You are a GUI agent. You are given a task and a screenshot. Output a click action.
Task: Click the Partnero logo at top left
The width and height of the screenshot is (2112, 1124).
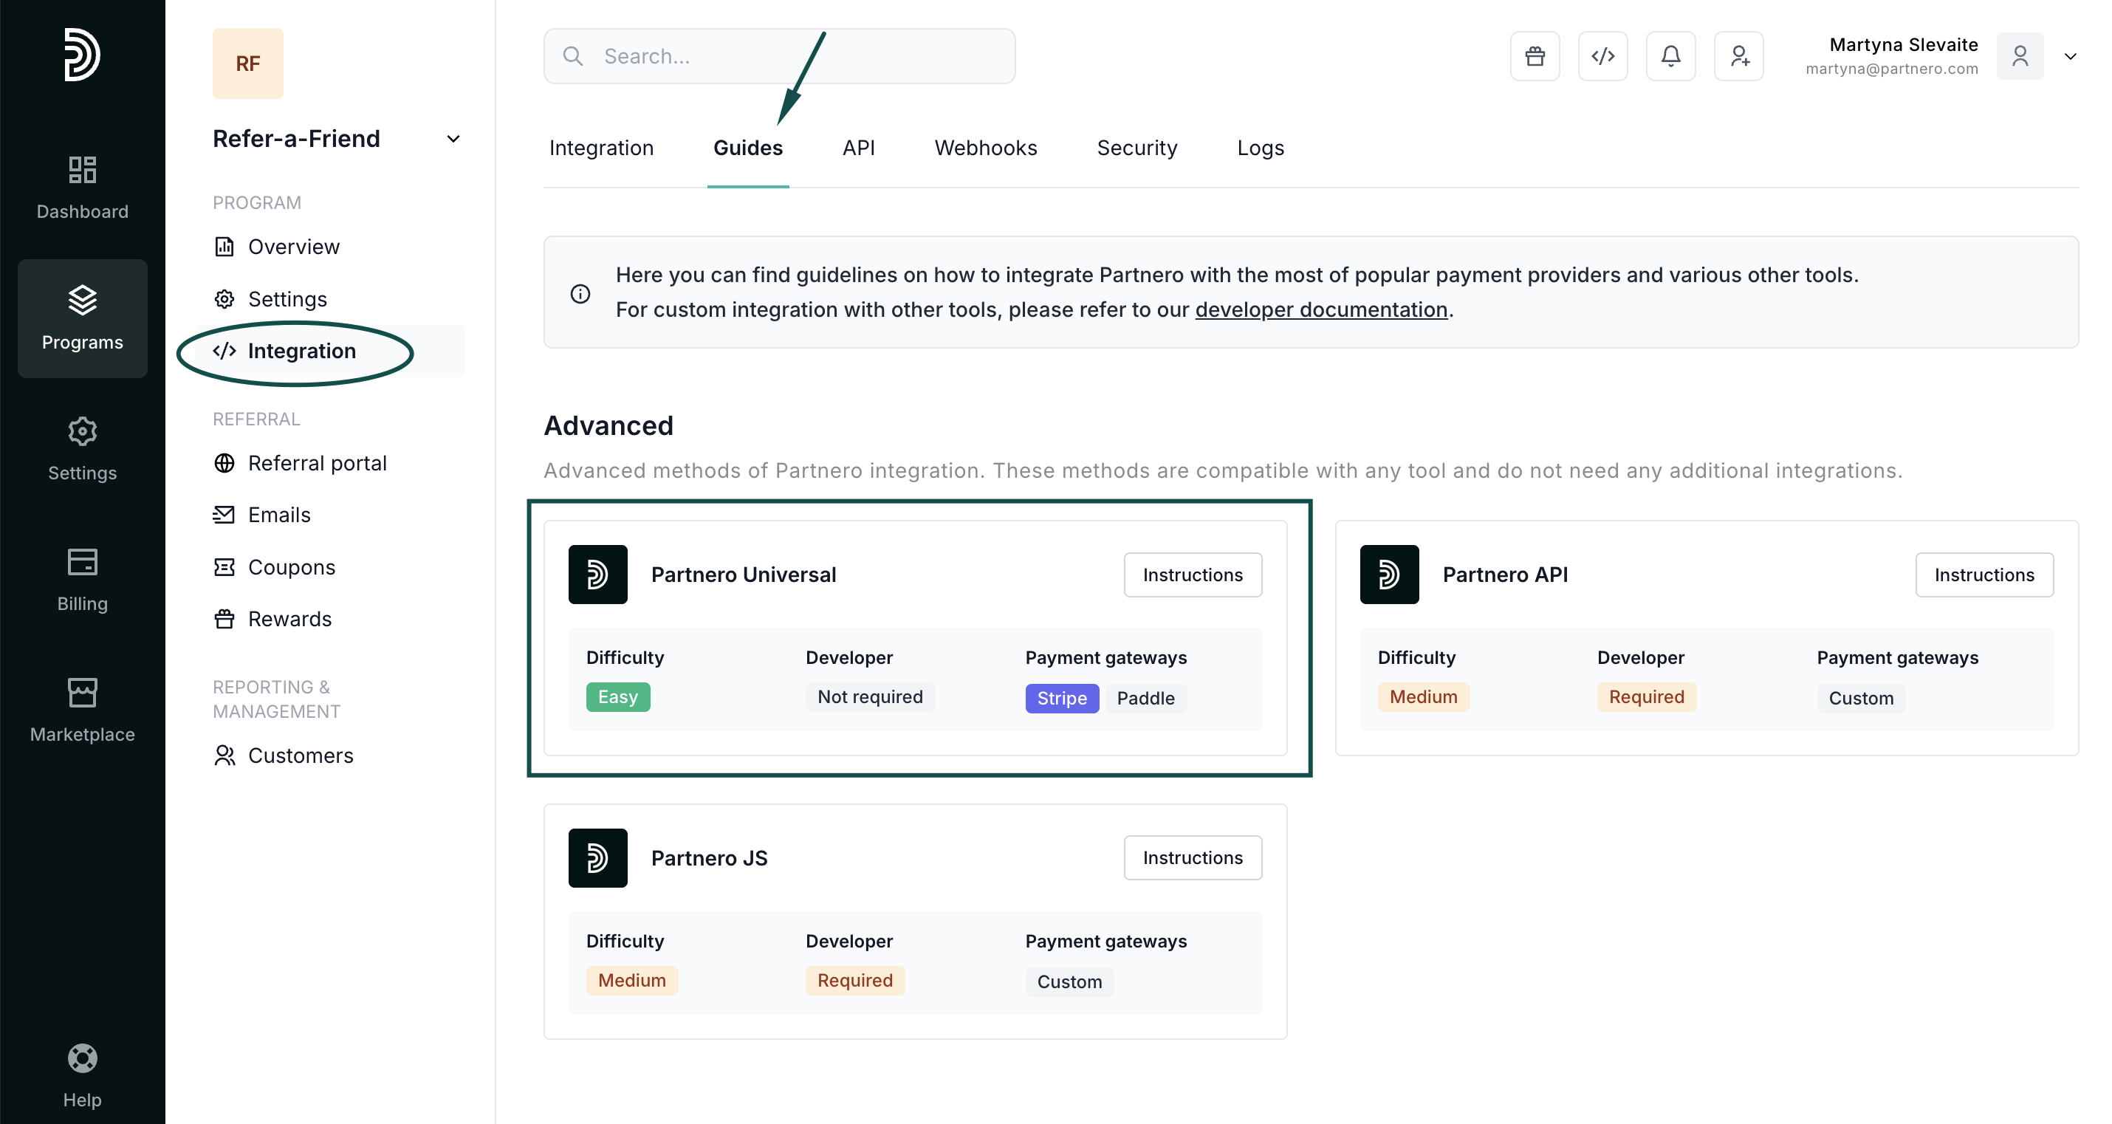(x=82, y=55)
